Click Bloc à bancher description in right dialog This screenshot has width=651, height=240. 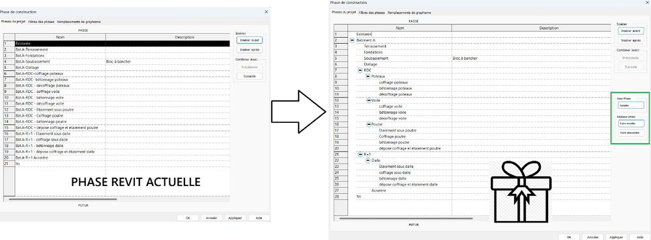pyautogui.click(x=465, y=59)
